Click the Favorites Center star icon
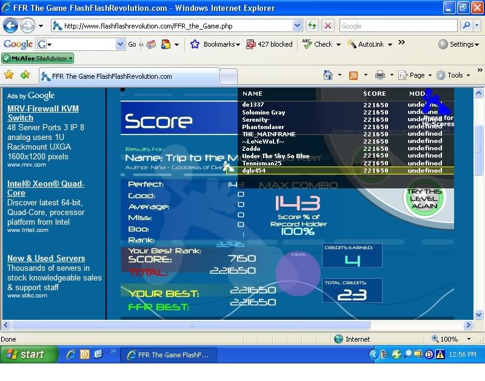485x381 pixels. (8, 75)
